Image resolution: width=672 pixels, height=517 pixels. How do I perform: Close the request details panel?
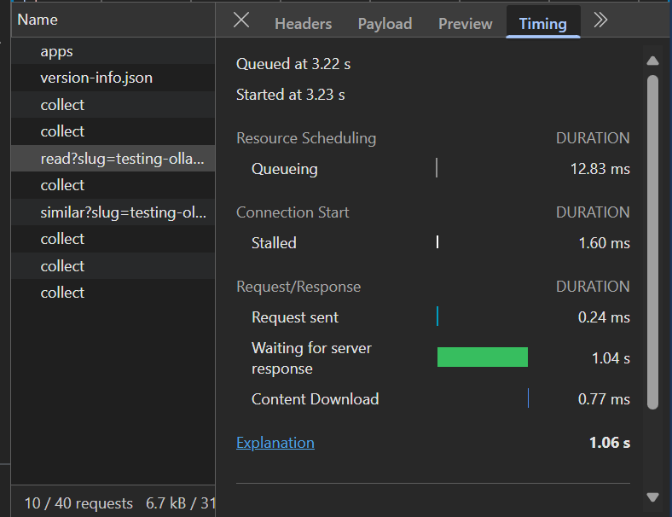point(241,21)
